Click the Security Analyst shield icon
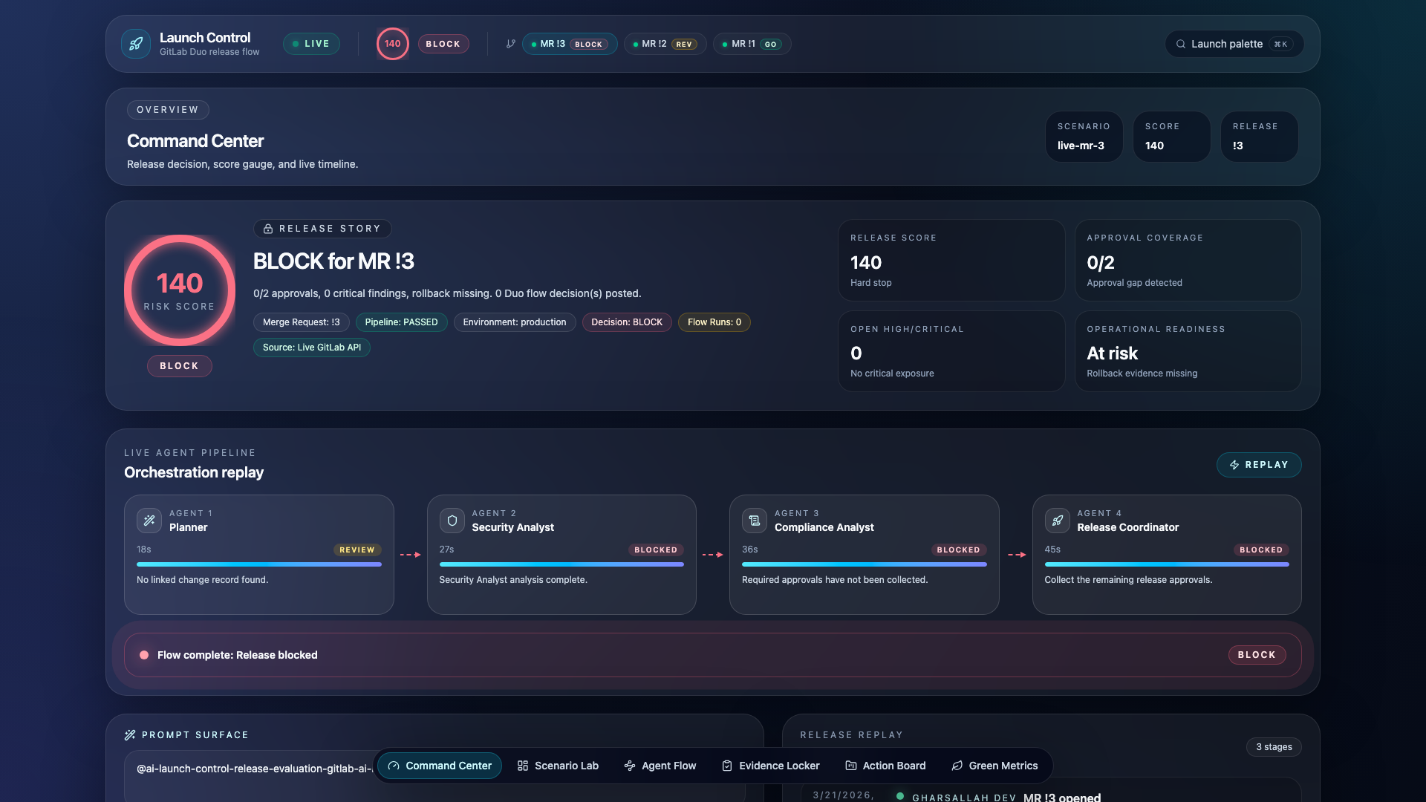 (452, 521)
